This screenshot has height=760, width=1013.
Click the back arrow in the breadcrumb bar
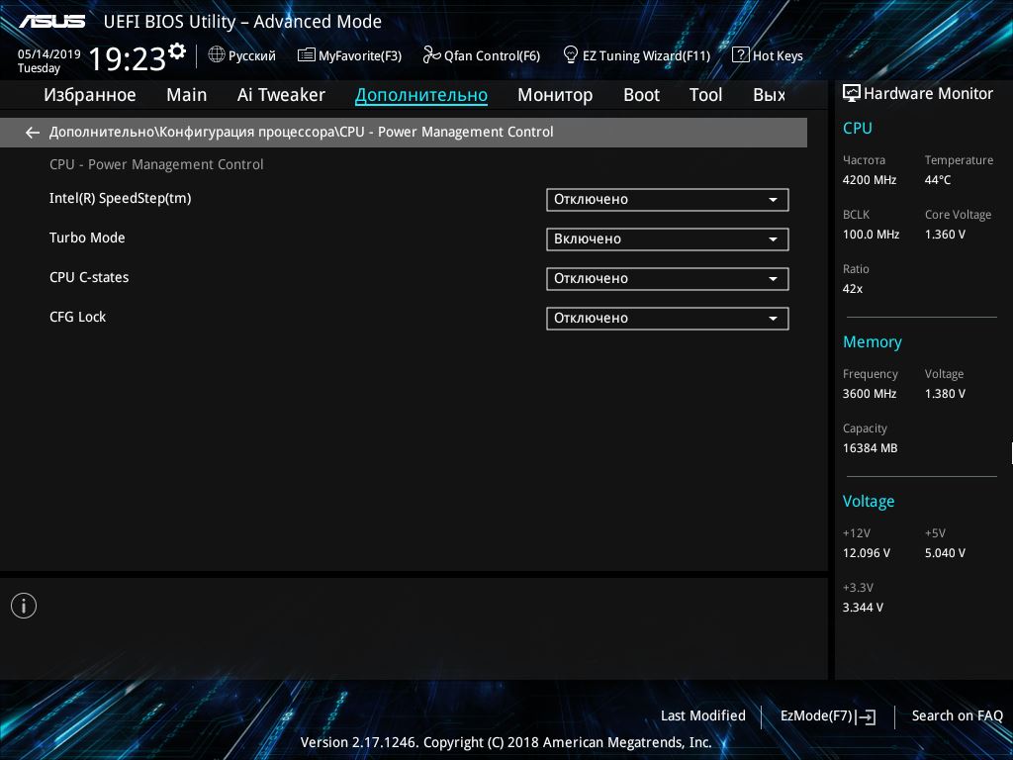[33, 133]
